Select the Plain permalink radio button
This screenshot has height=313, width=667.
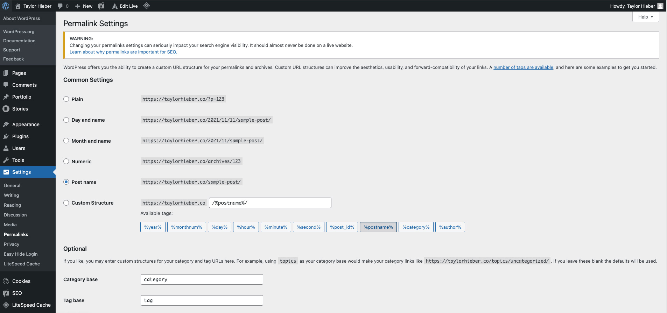click(66, 99)
